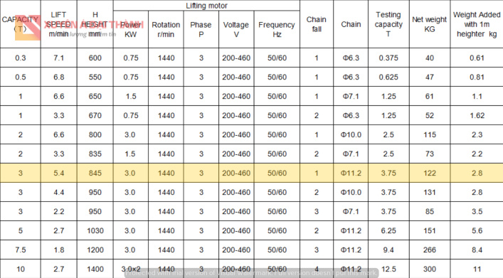Select the weight added cell "1.1"

(477, 96)
